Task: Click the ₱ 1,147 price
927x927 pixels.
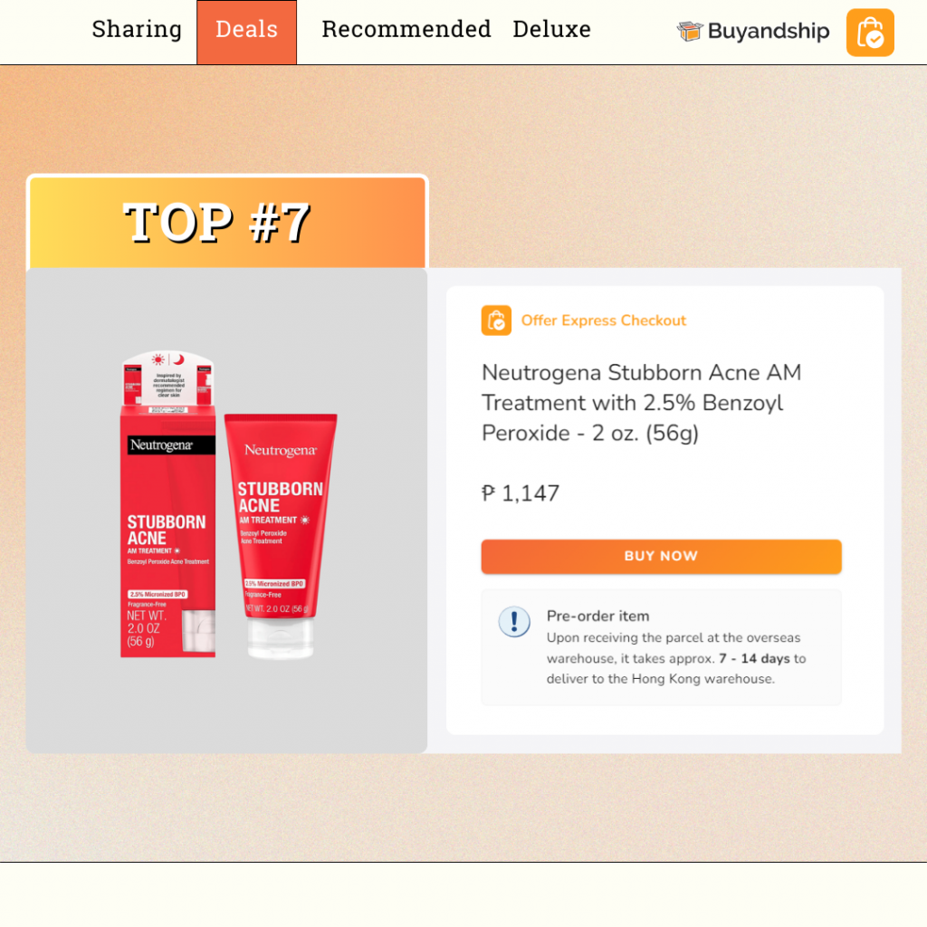Action: [x=521, y=493]
